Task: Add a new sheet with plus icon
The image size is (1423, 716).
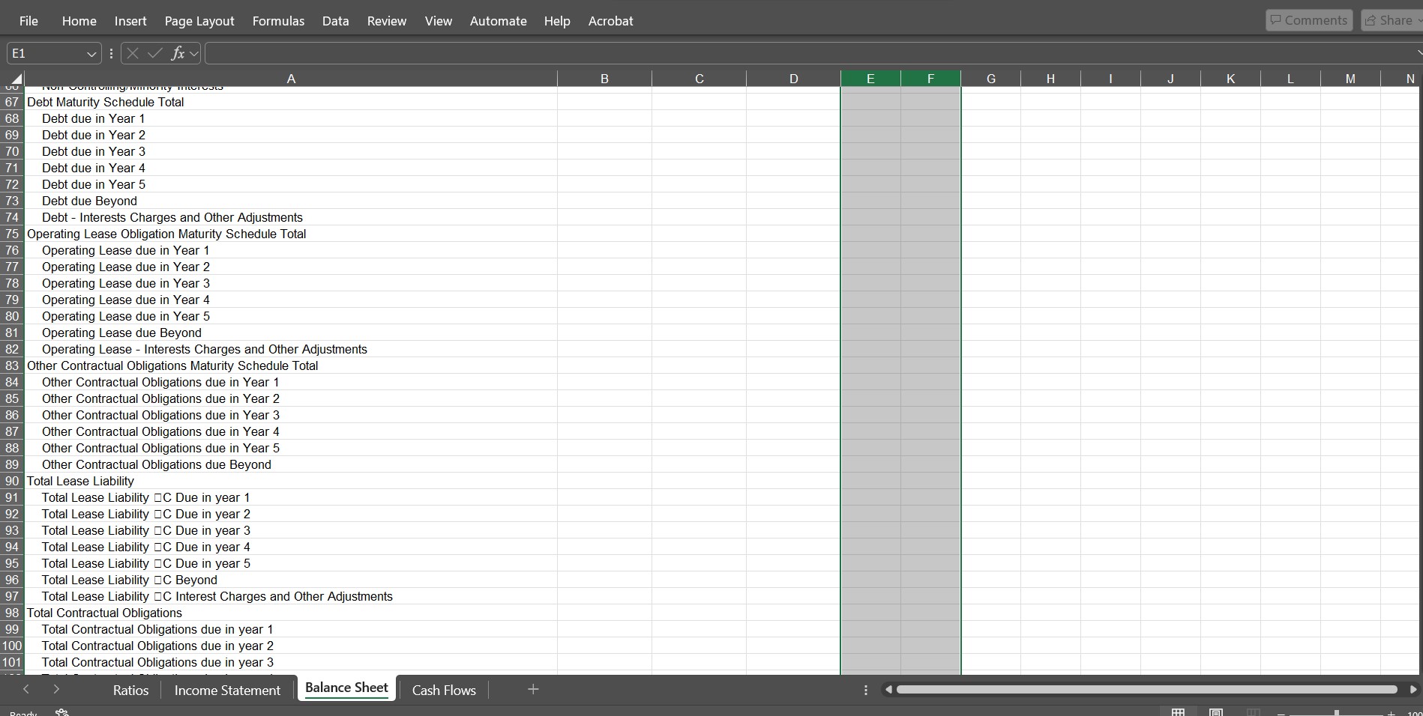Action: [x=533, y=689]
